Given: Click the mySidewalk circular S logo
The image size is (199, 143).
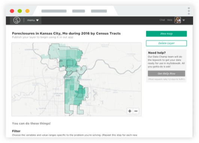Looking at the screenshot, I should coord(17,20).
